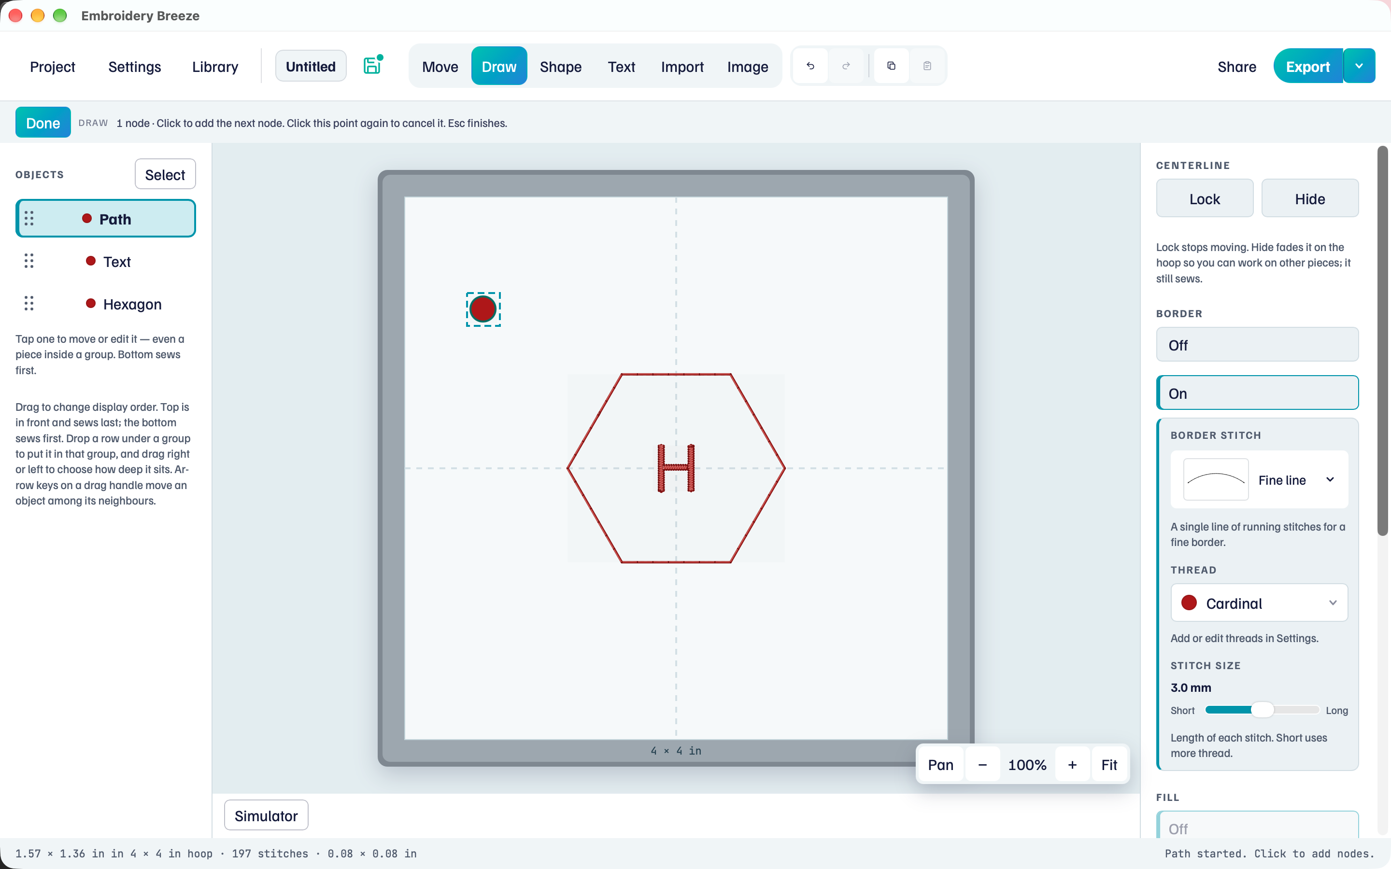Click the Select button in Objects

coord(165,174)
